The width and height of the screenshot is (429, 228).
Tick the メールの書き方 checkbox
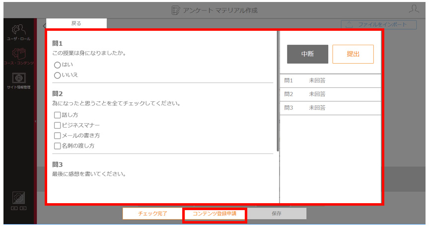57,136
